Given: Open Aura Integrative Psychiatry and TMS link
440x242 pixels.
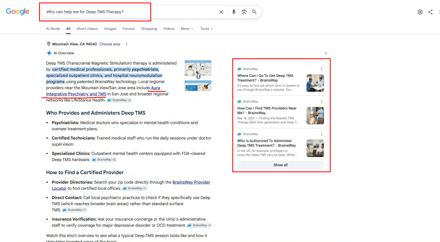Looking at the screenshot, I should (x=76, y=94).
